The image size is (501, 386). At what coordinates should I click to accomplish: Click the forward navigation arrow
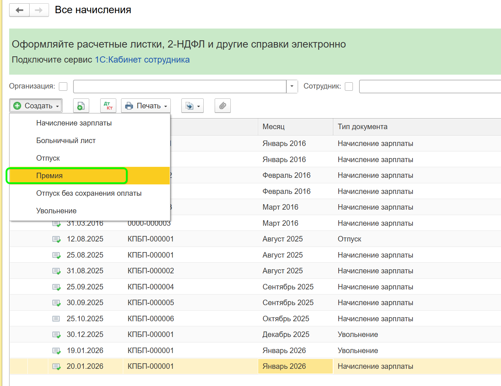click(39, 10)
